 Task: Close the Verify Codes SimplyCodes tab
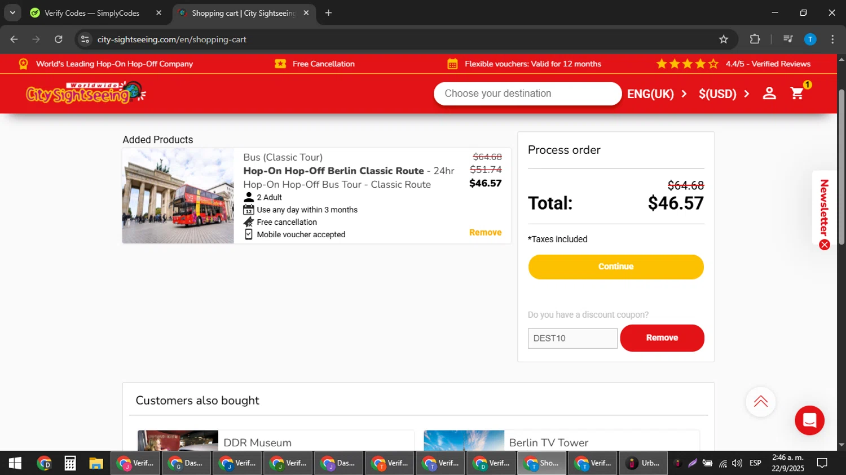159,13
